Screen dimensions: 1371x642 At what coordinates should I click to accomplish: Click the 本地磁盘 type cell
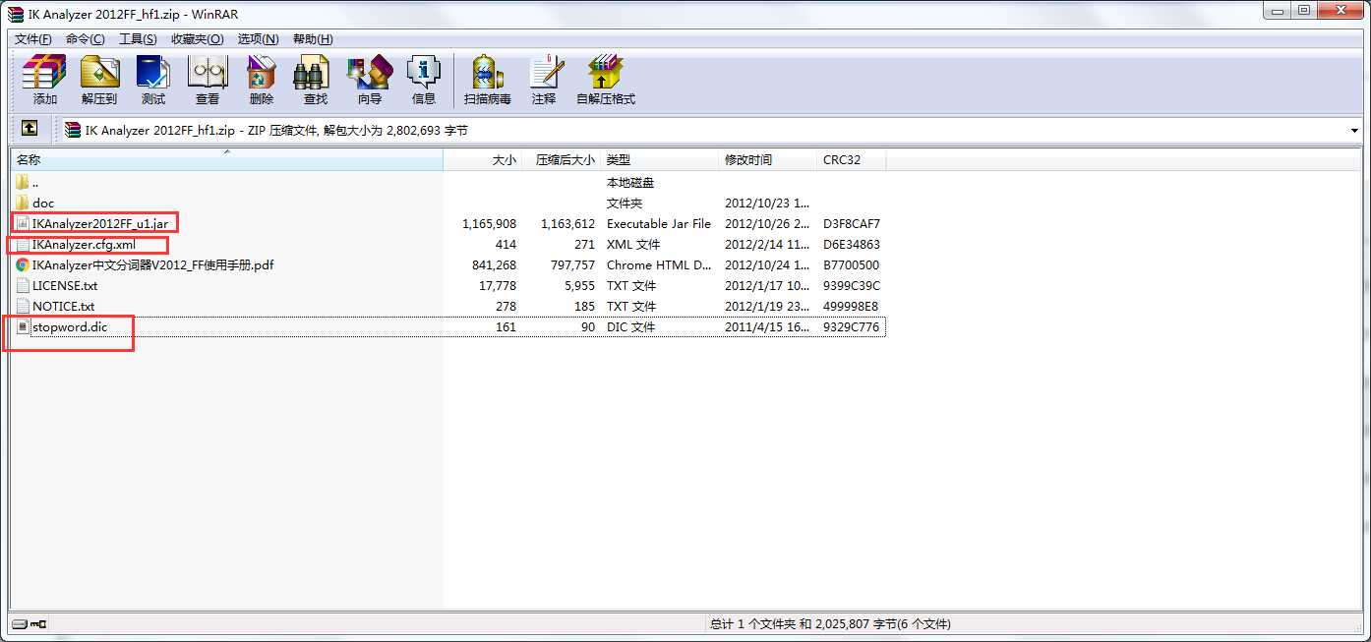coord(630,183)
